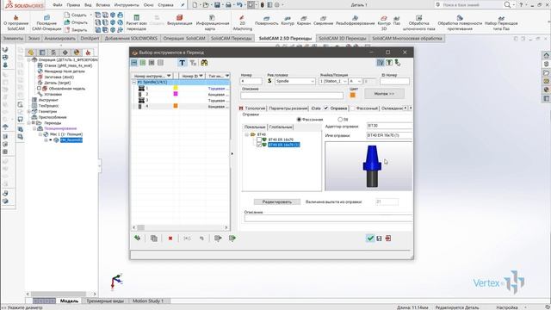Open the Номер ID column filter dropdown
Viewport: 551px width, 310px height.
[x=201, y=76]
